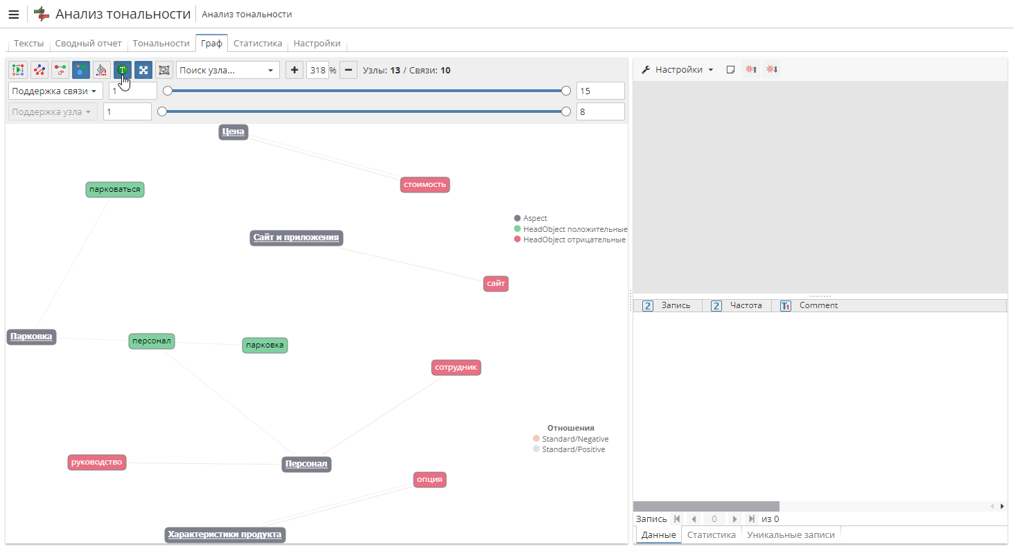1013x549 pixels.
Task: Toggle the expand-arrows fit graph button
Action: [143, 70]
